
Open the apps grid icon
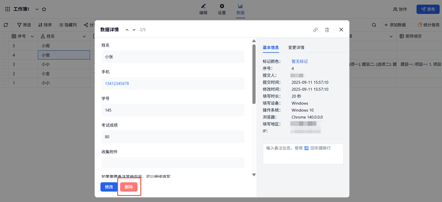pyautogui.click(x=8, y=9)
